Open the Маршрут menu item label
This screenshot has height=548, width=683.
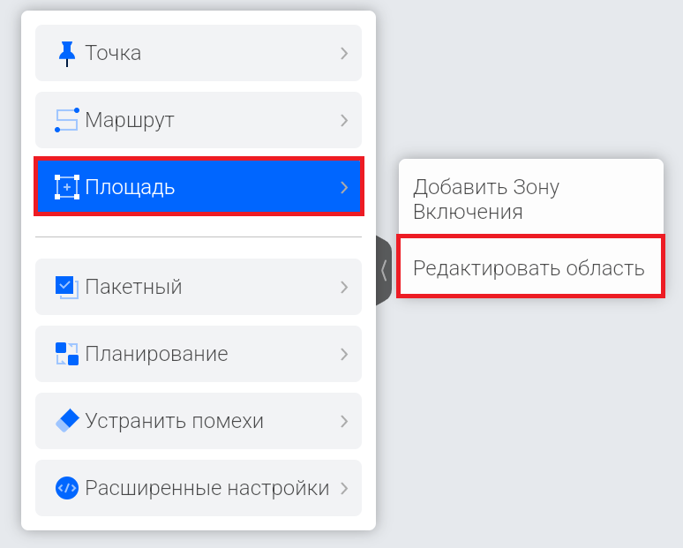click(130, 120)
